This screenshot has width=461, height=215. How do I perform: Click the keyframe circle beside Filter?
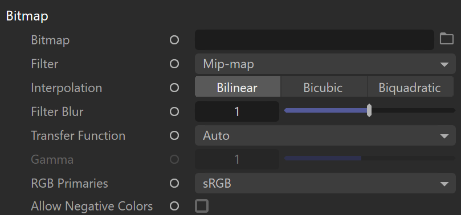(x=174, y=64)
